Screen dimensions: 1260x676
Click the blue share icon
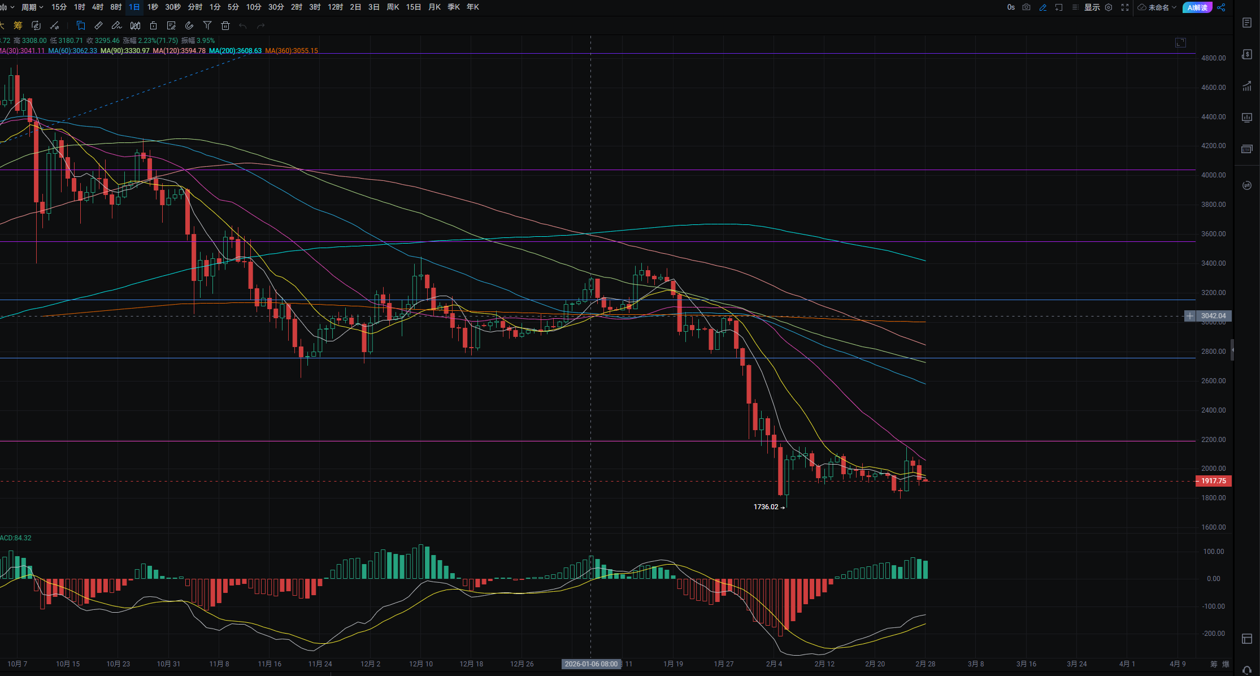1221,7
